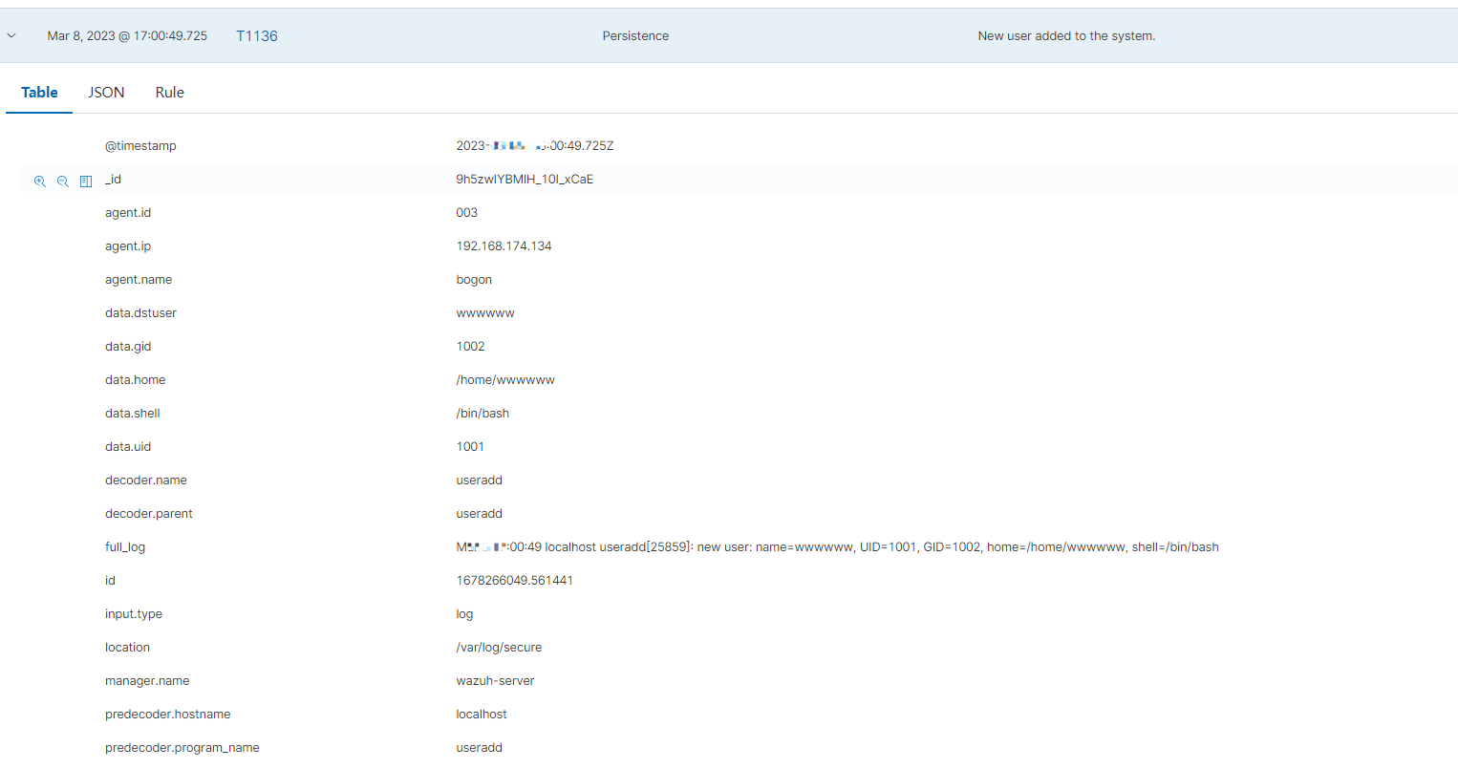This screenshot has height=769, width=1458.
Task: Click the decoder.parent value useradd
Action: point(479,514)
